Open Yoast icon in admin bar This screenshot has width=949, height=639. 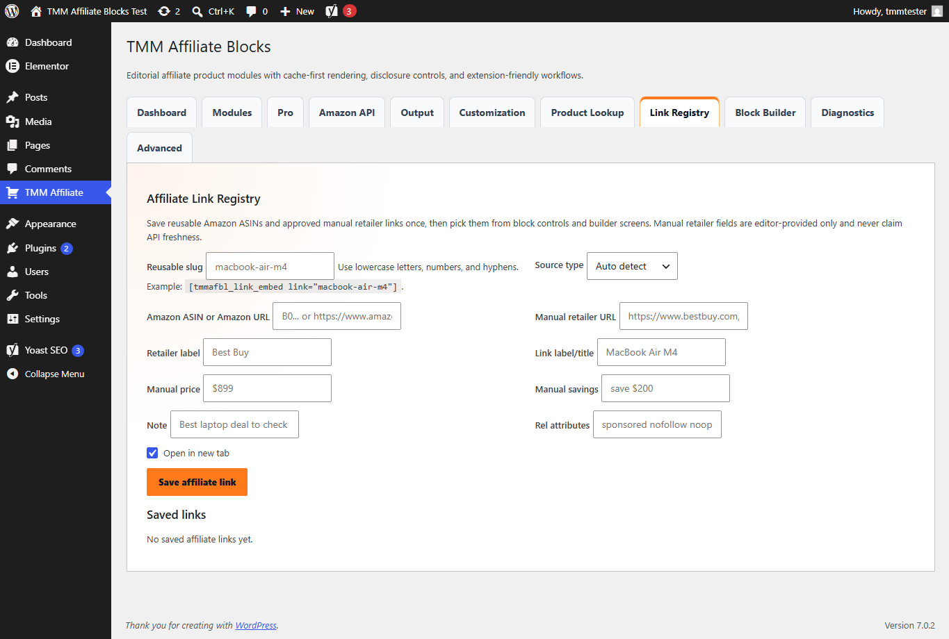click(x=332, y=11)
